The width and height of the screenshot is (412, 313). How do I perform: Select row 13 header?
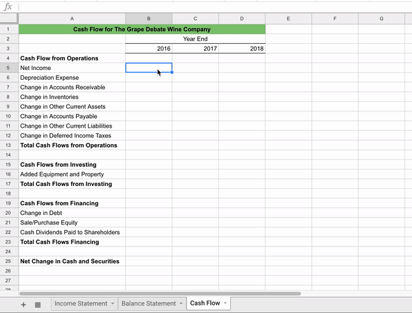click(x=9, y=146)
